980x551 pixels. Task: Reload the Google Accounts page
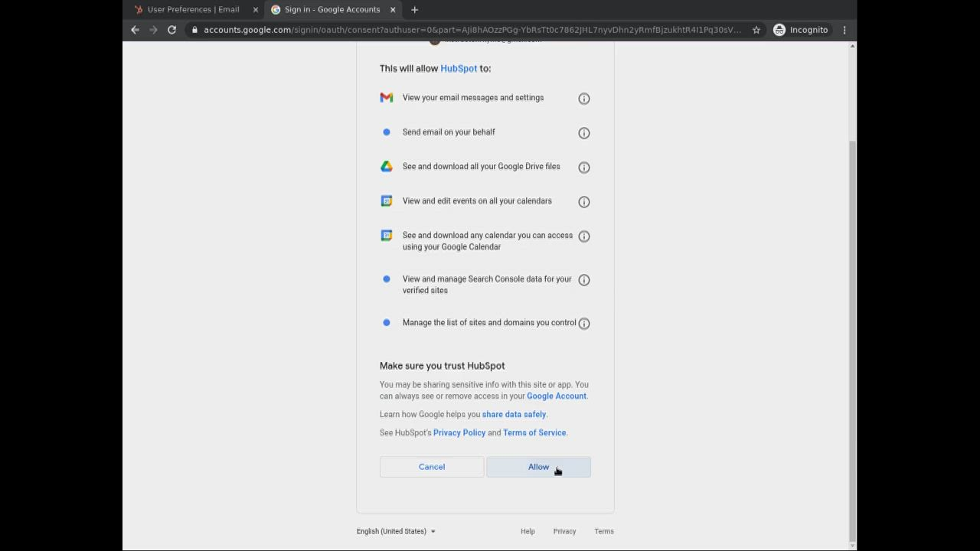click(x=171, y=30)
